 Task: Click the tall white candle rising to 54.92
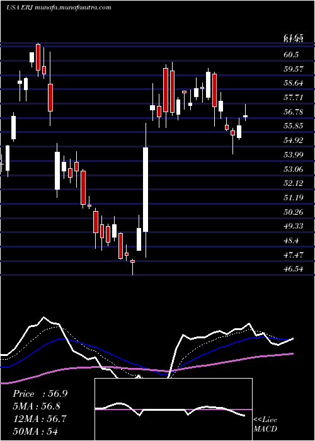[146, 190]
